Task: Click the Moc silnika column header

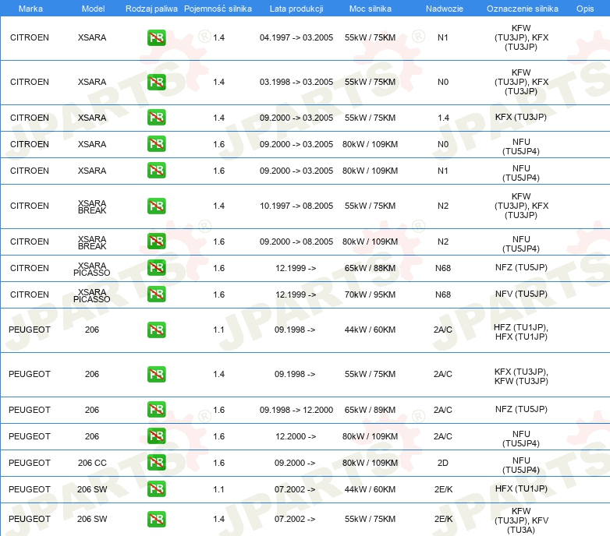Action: coord(371,8)
